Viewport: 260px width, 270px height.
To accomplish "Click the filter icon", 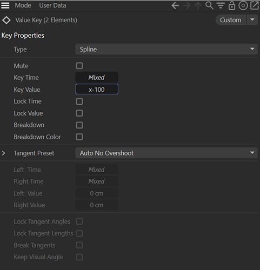I will pyautogui.click(x=221, y=5).
